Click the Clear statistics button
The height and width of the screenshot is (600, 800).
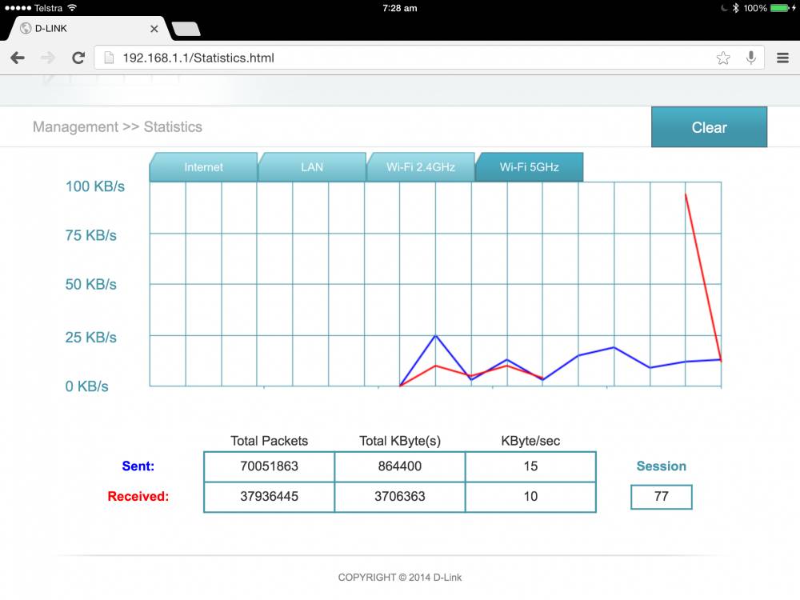[709, 127]
